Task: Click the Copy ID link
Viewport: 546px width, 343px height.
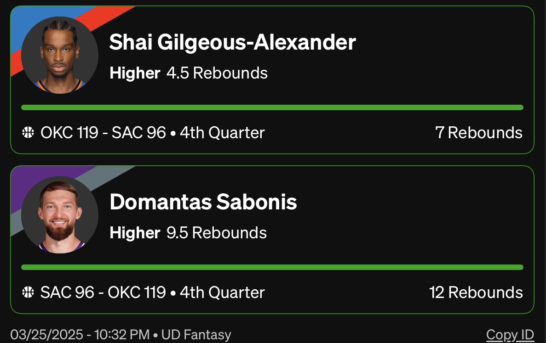Action: (x=510, y=335)
